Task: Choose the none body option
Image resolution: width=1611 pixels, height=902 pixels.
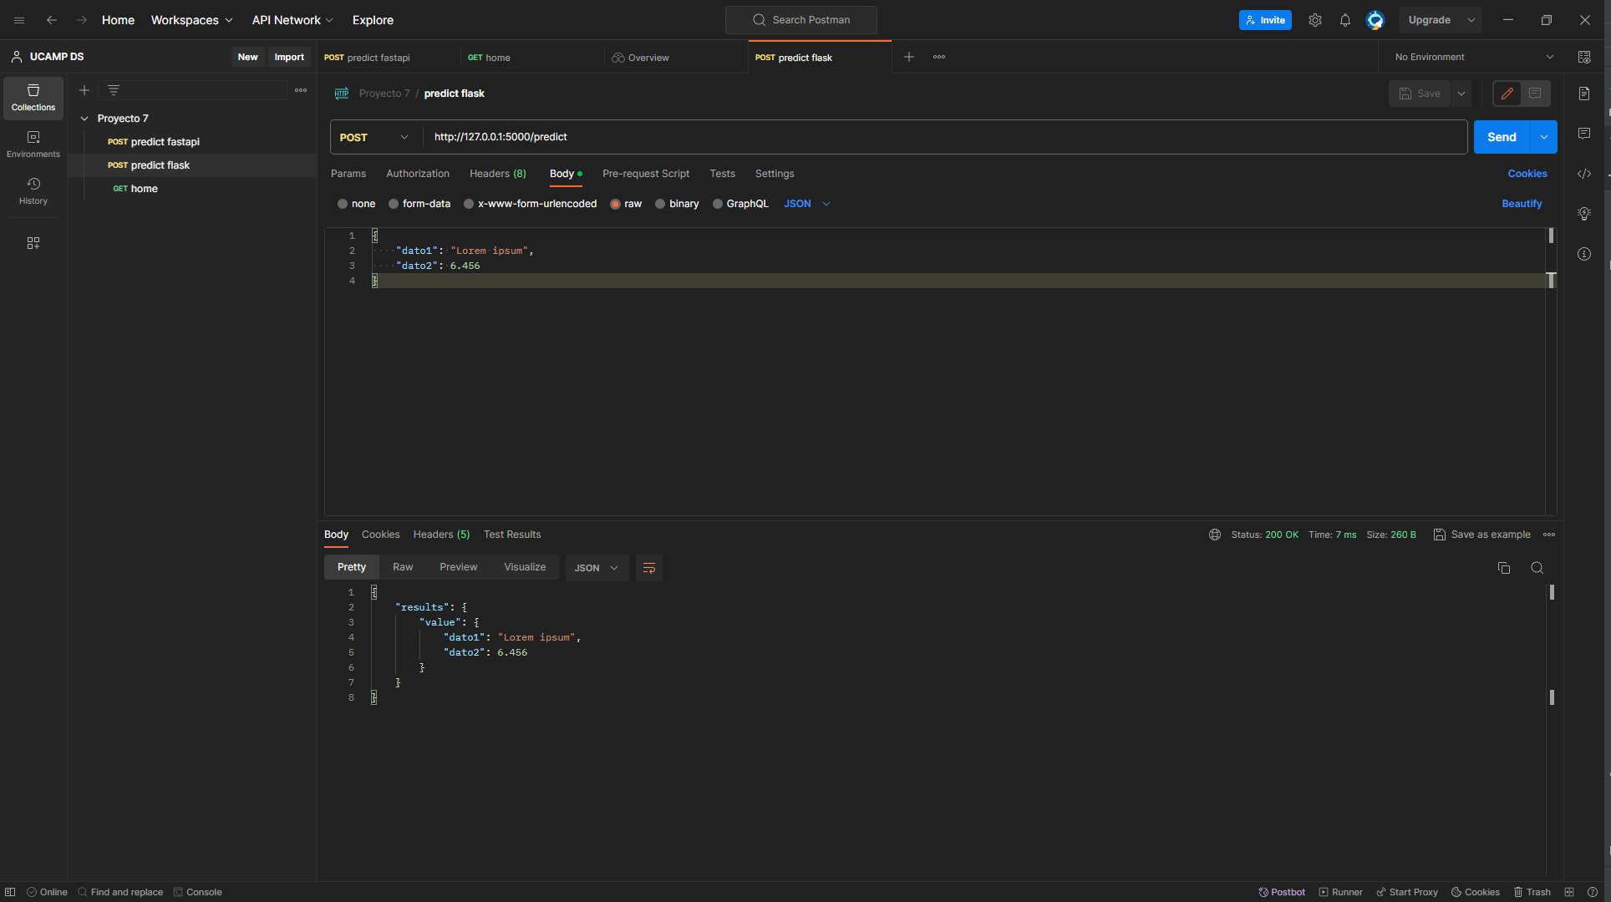Action: tap(343, 204)
